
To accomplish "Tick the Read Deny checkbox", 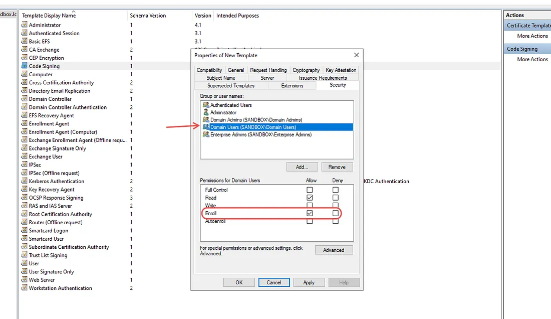I will 336,198.
